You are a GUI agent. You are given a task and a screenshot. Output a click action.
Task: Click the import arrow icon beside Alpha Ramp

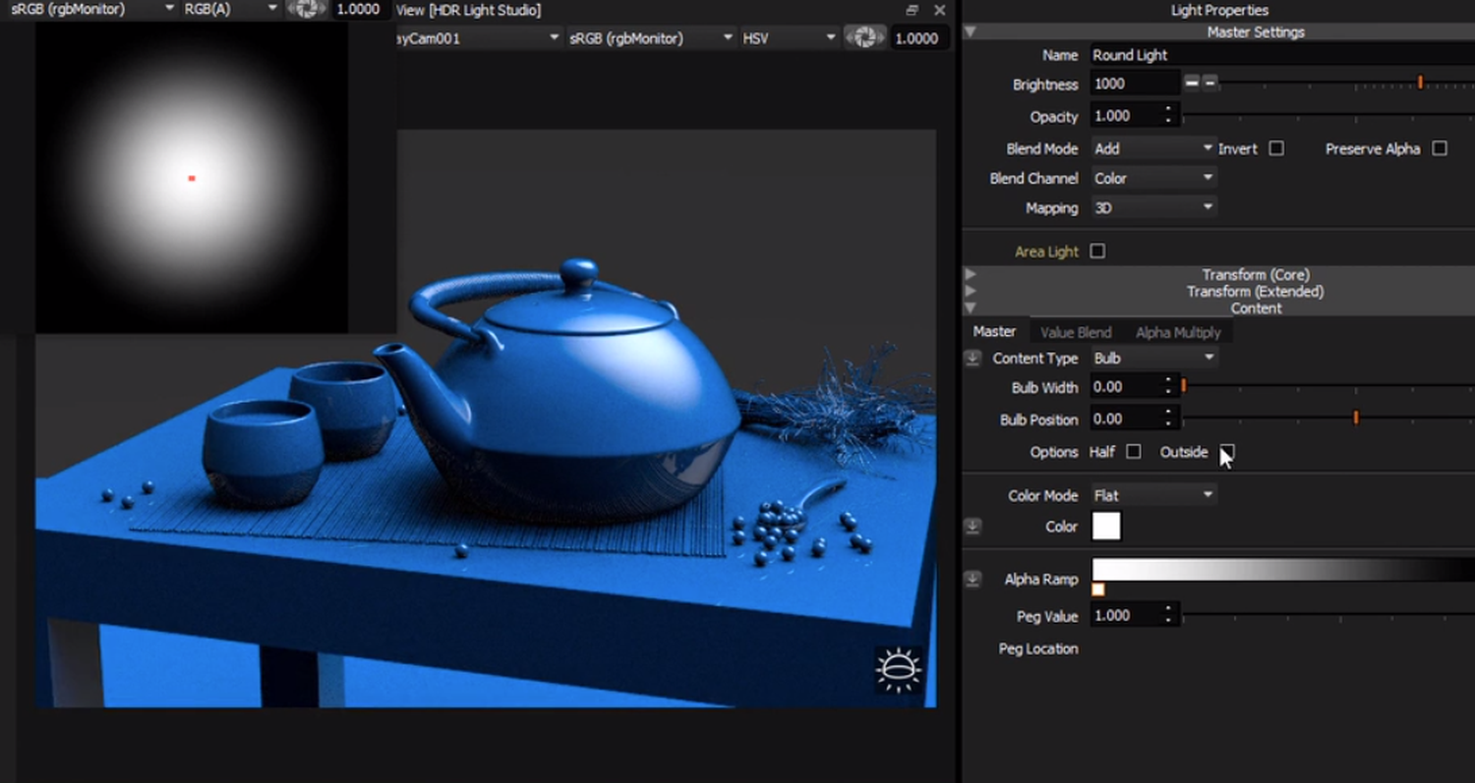click(972, 580)
